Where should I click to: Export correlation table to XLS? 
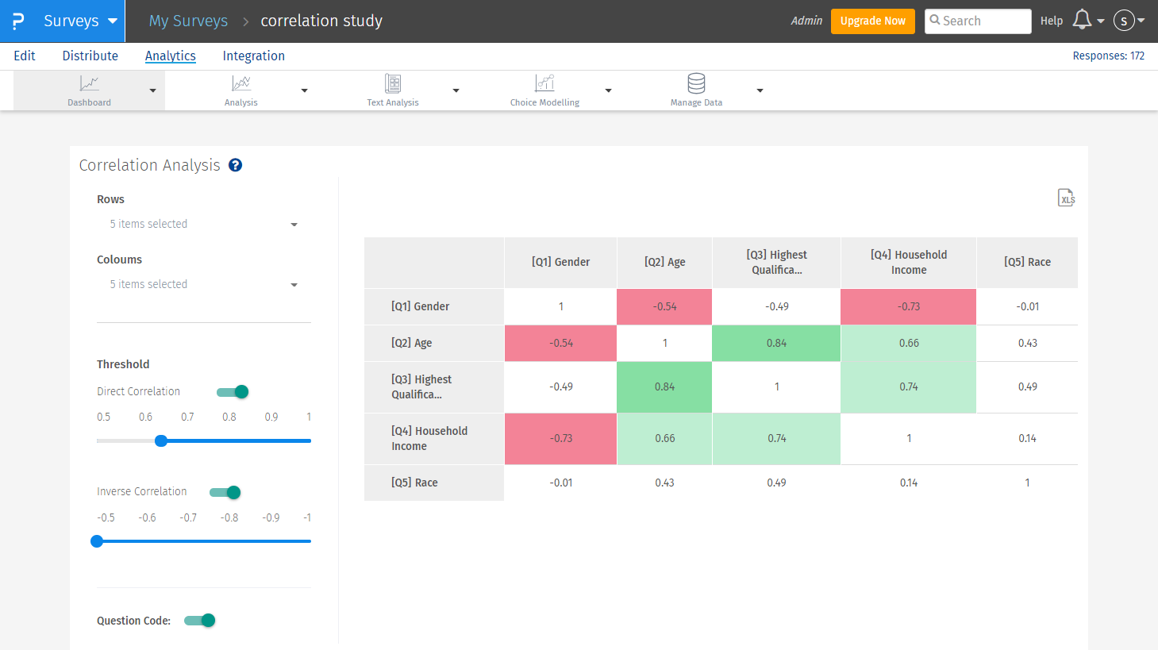coord(1066,198)
